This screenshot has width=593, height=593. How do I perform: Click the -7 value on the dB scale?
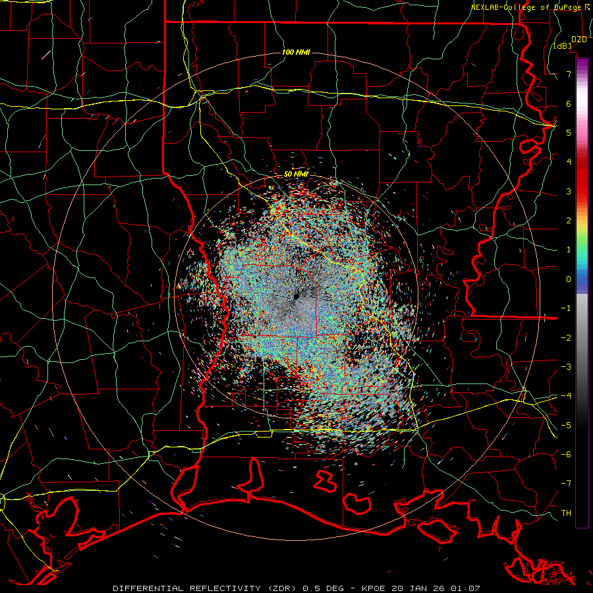(566, 484)
